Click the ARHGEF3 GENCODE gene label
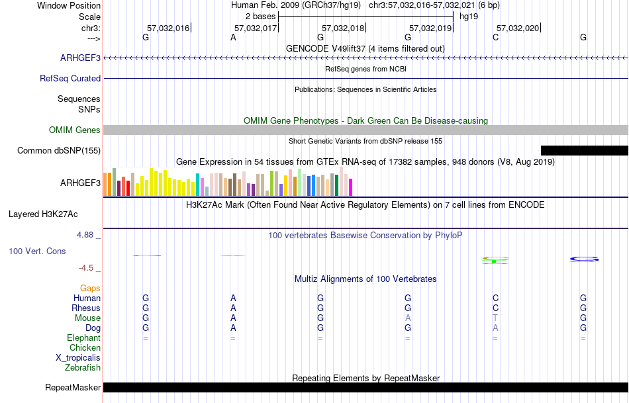The image size is (629, 403). 80,58
